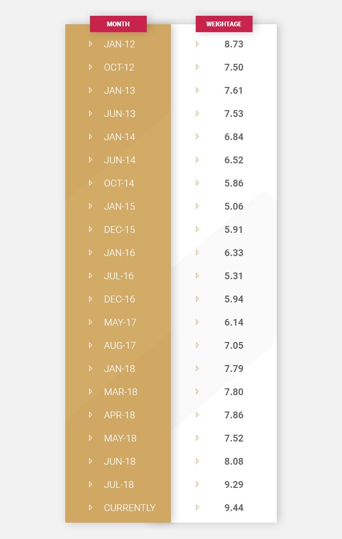
Task: Click the 6.84 weightage value
Action: (x=234, y=137)
